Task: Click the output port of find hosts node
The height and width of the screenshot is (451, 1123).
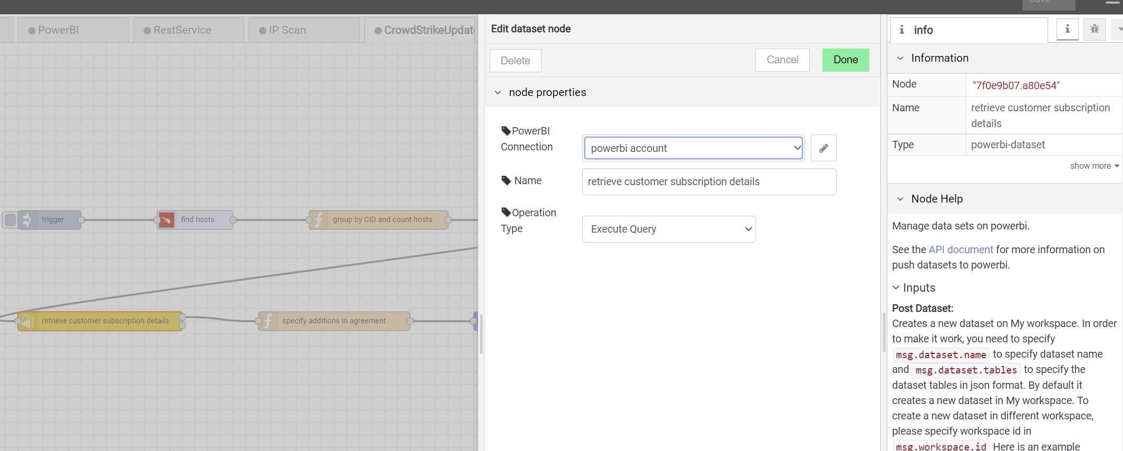Action: (233, 219)
